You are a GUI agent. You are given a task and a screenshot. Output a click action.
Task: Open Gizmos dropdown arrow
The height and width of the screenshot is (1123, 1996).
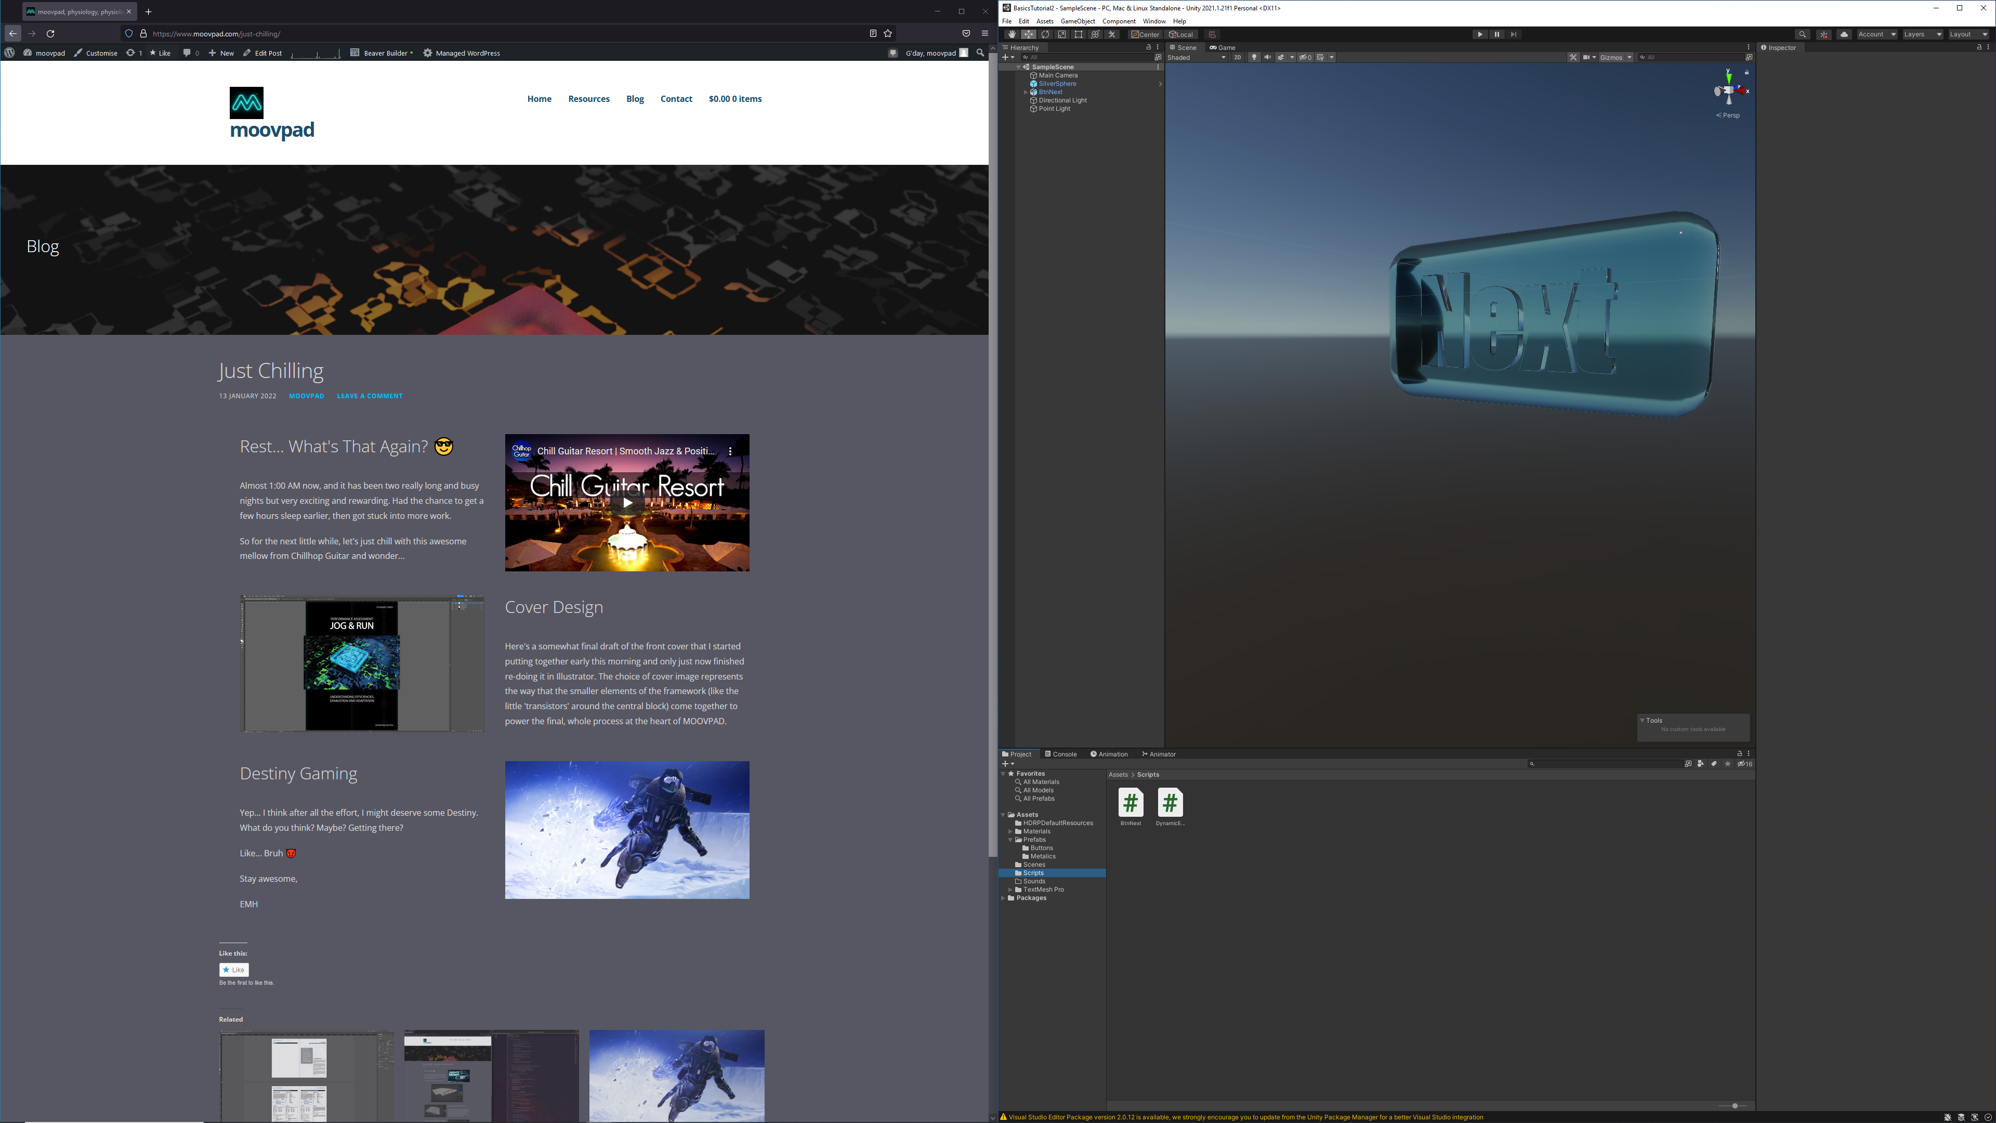[1630, 57]
